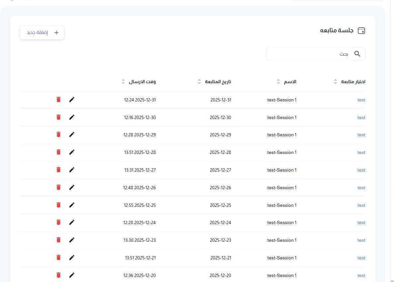Sort by اختيار متابعة column arrows
This screenshot has width=394, height=282.
(x=336, y=81)
